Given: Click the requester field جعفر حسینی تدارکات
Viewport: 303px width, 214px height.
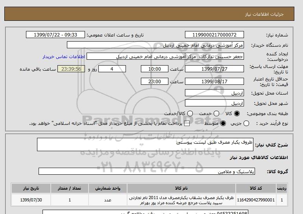Looking at the screenshot, I should pos(165,57).
